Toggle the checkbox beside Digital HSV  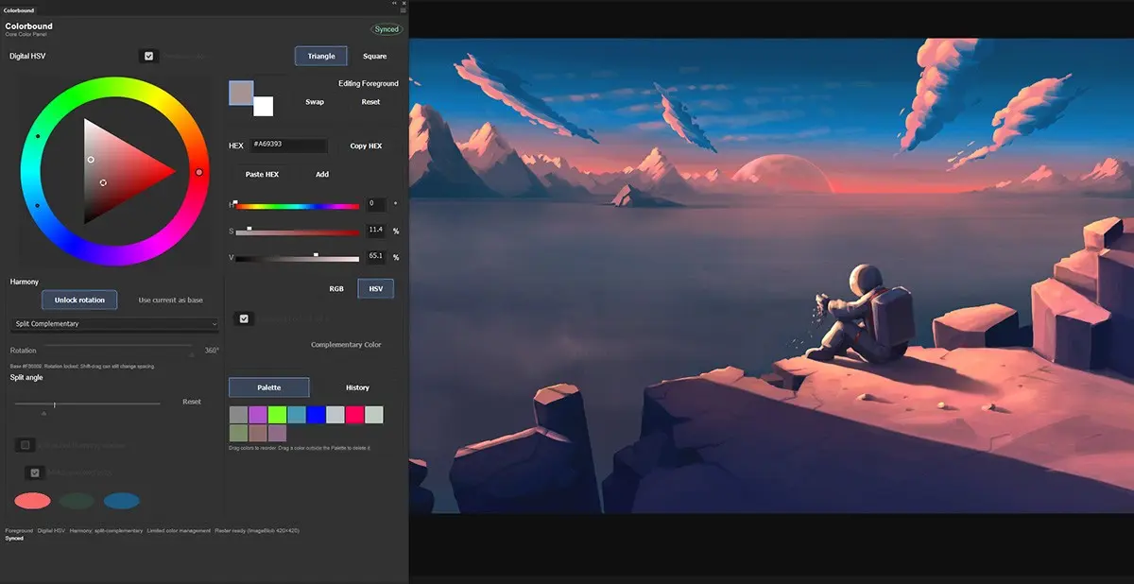coord(148,56)
